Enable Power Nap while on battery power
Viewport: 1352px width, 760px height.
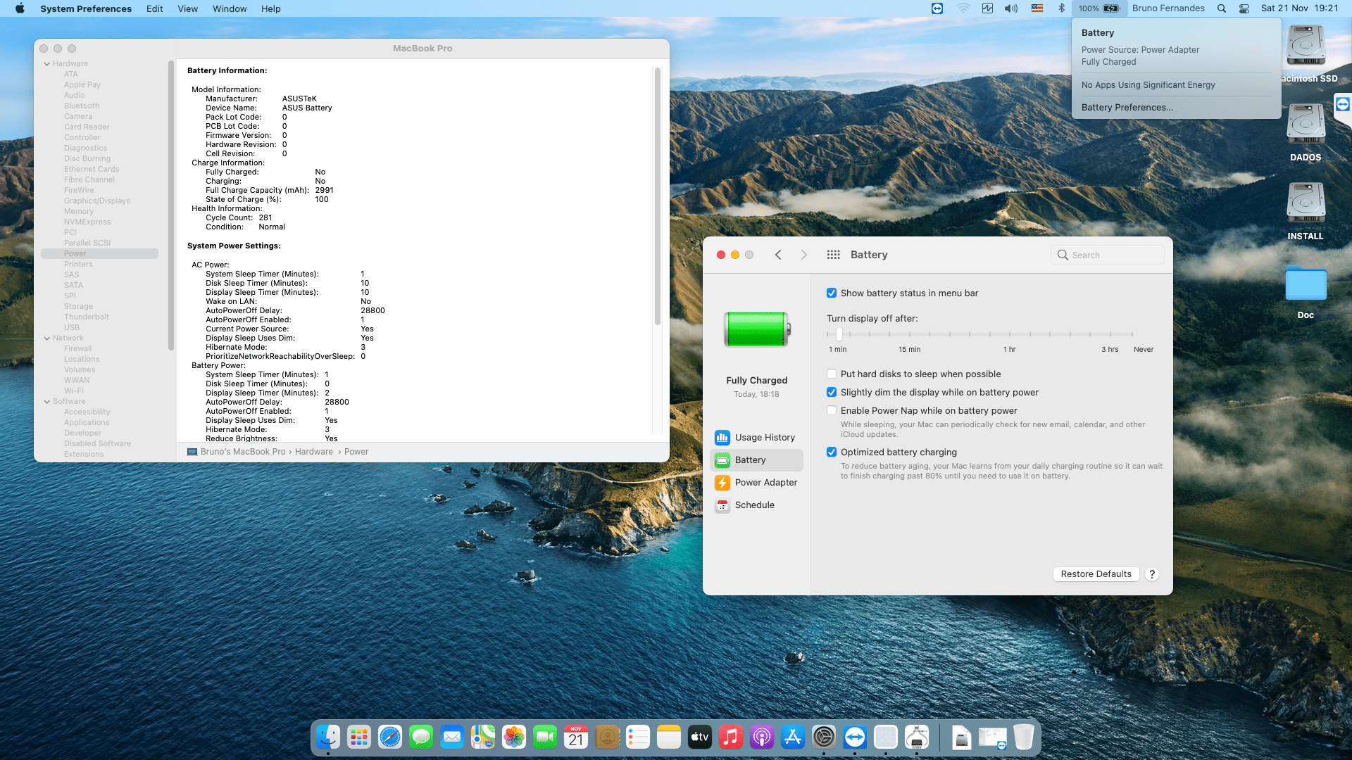tap(832, 410)
